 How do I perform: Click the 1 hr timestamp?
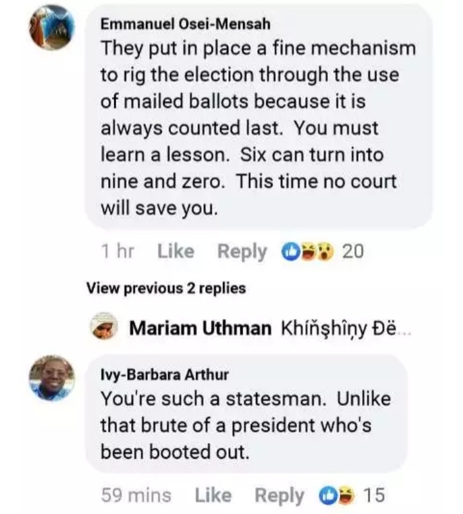(117, 252)
